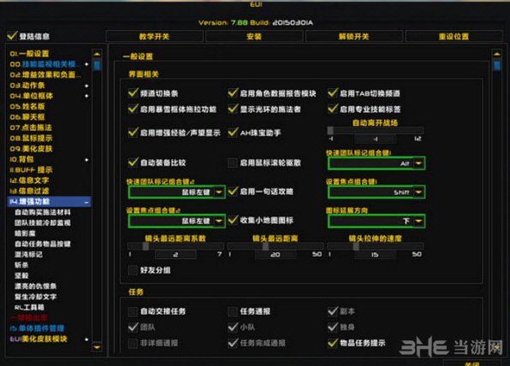This screenshot has height=366, width=510.
Task: Collapse the 14.增强功能 section
Action: click(86, 203)
